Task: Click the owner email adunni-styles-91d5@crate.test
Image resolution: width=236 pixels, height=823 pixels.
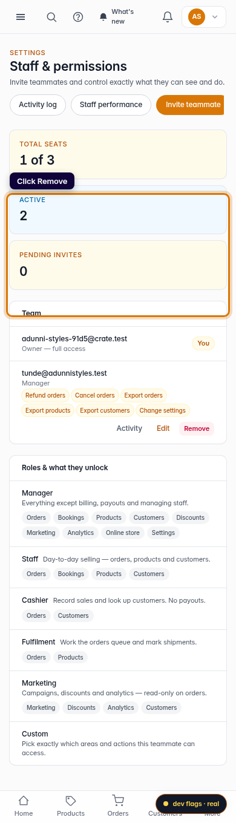Action: [x=74, y=339]
